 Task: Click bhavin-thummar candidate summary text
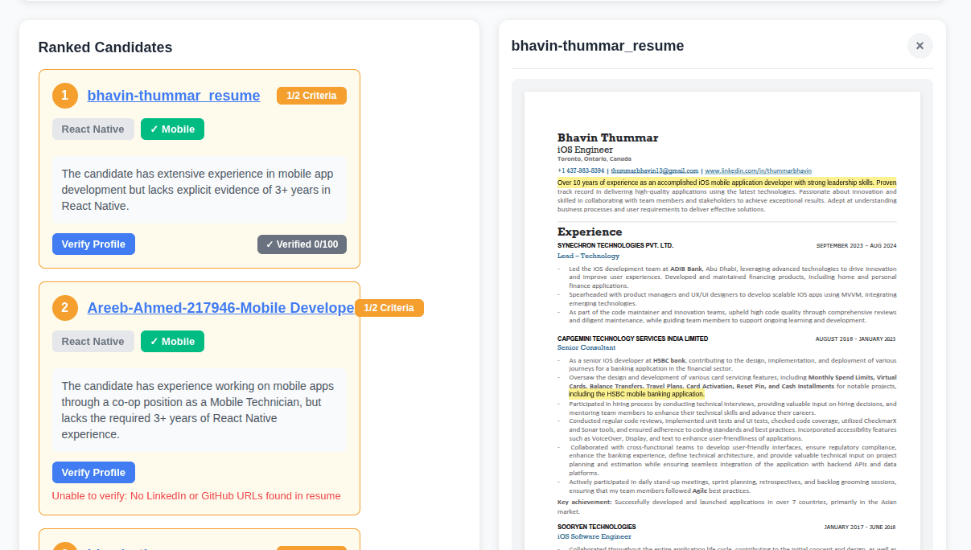point(200,190)
